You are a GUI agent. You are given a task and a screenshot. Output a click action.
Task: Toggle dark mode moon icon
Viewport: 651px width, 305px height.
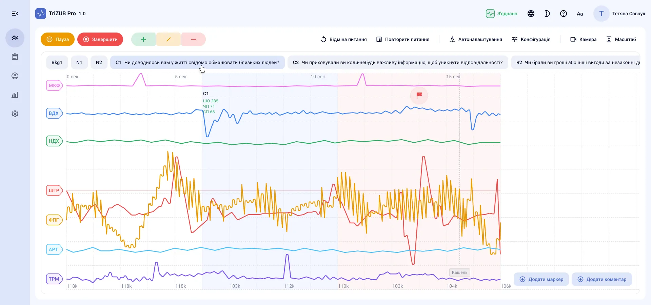coord(547,14)
